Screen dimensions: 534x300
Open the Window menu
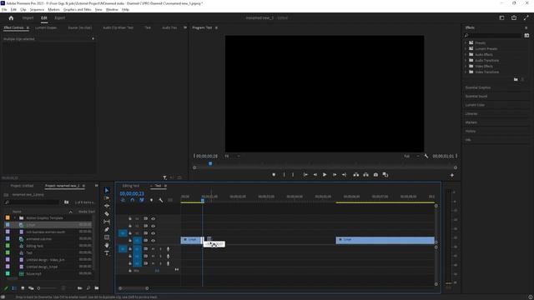(112, 9)
